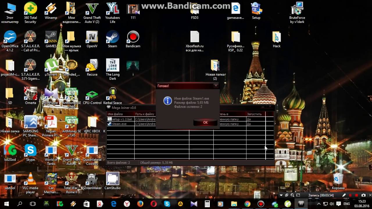Open Quadrilateral Cowboy shortcut

tap(92, 155)
